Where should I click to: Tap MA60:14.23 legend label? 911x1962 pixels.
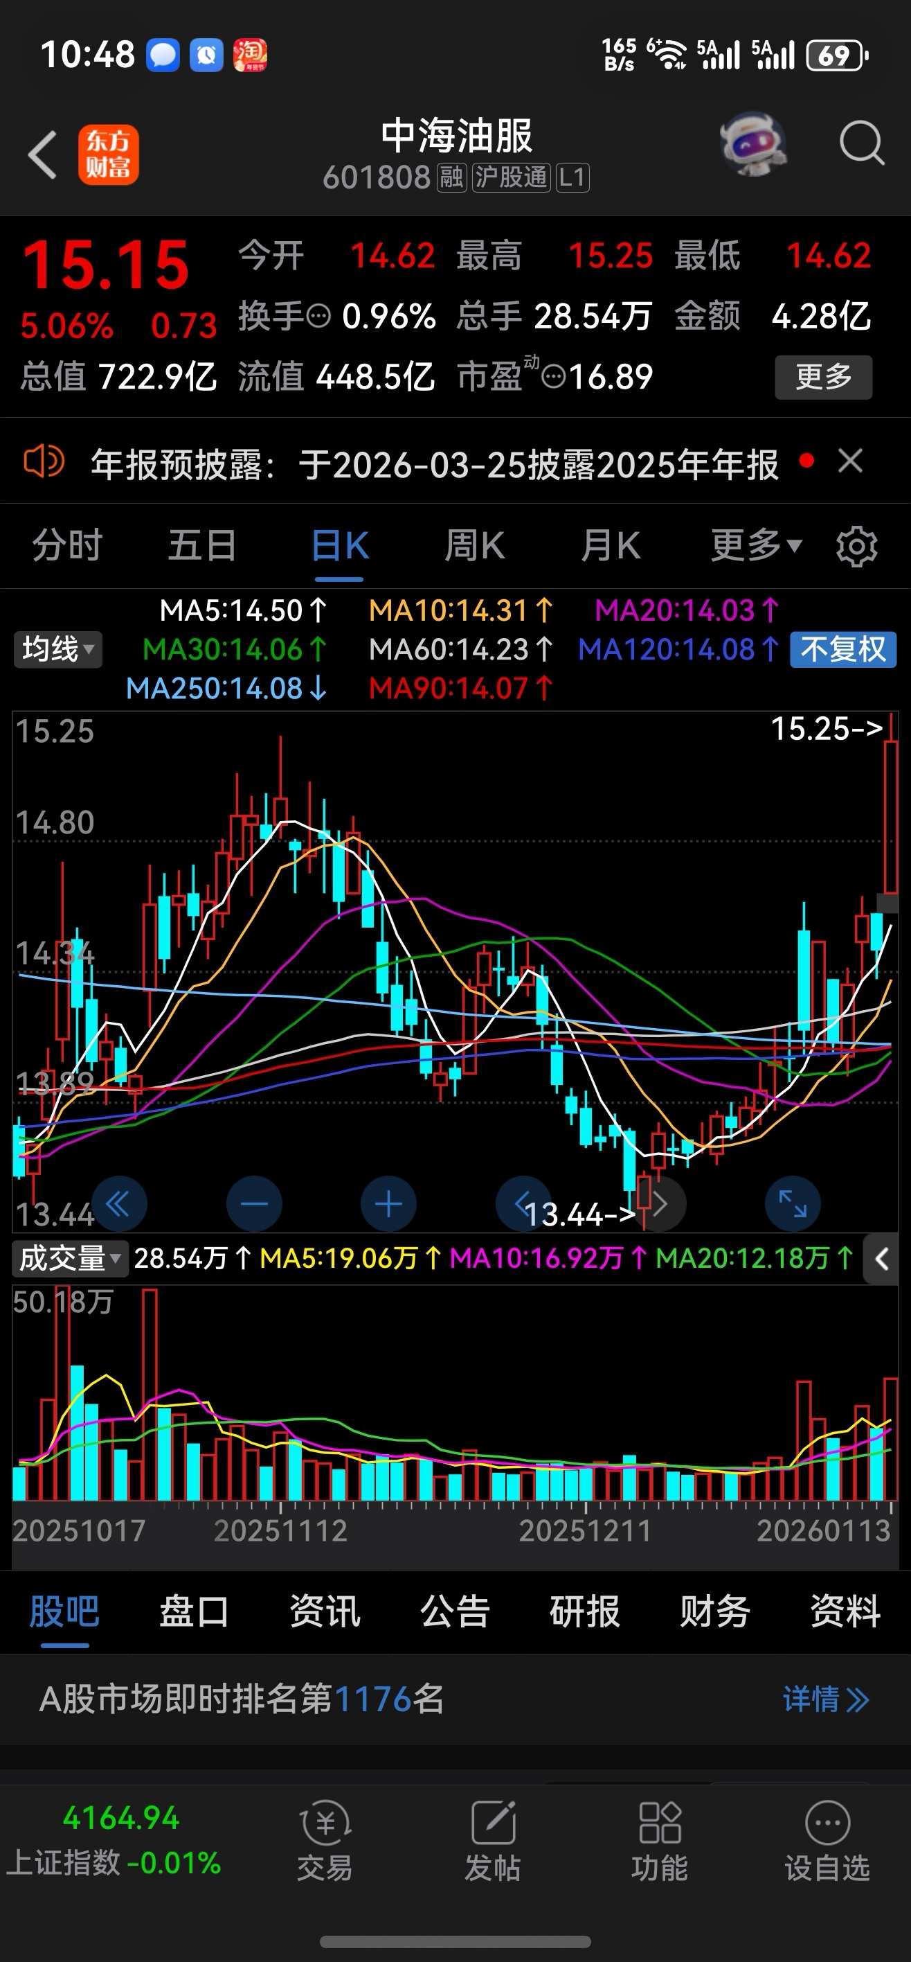coord(461,650)
